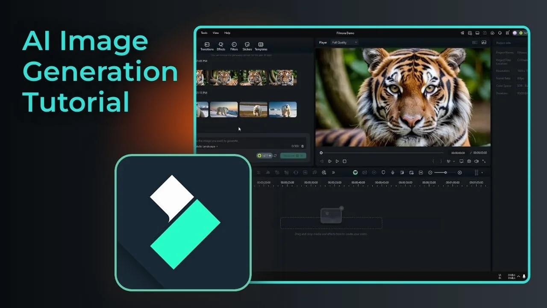Image resolution: width=547 pixels, height=308 pixels.
Task: Expand the dropdown arrow beside the marker icon
Action: [x=454, y=161]
